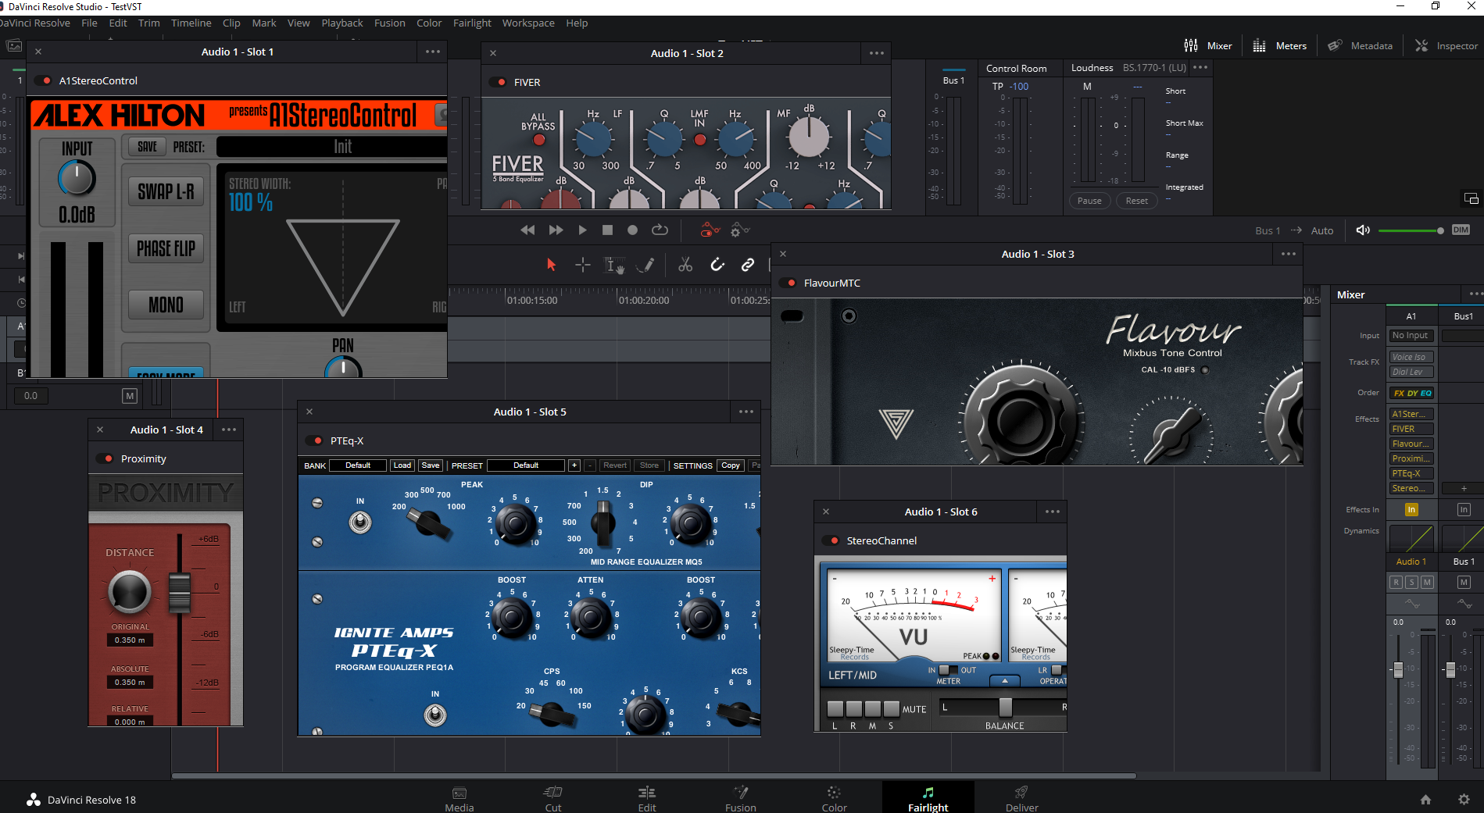Click the red automation icon
Viewport: 1484px width, 813px height.
pos(710,230)
